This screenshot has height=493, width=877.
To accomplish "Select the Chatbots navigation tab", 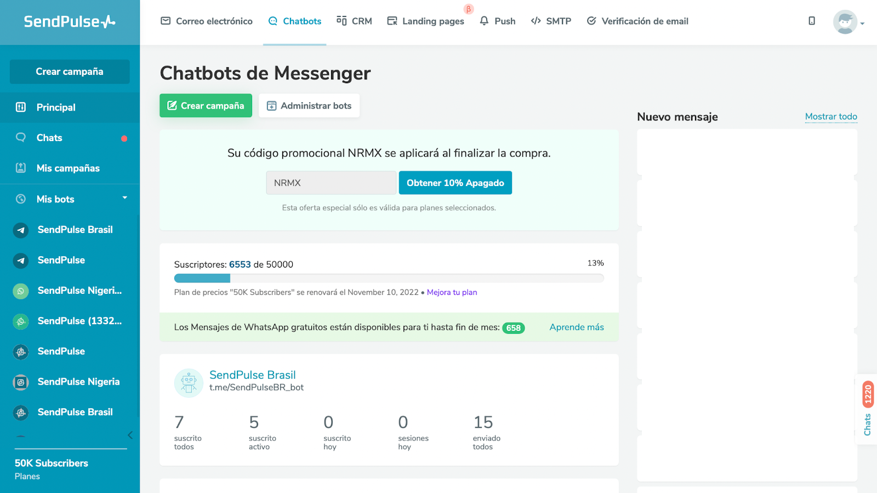I will click(294, 21).
